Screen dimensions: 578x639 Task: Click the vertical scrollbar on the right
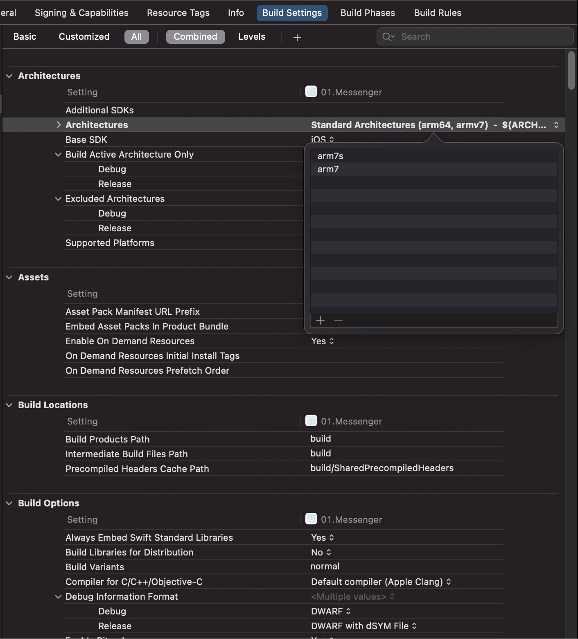click(x=571, y=70)
